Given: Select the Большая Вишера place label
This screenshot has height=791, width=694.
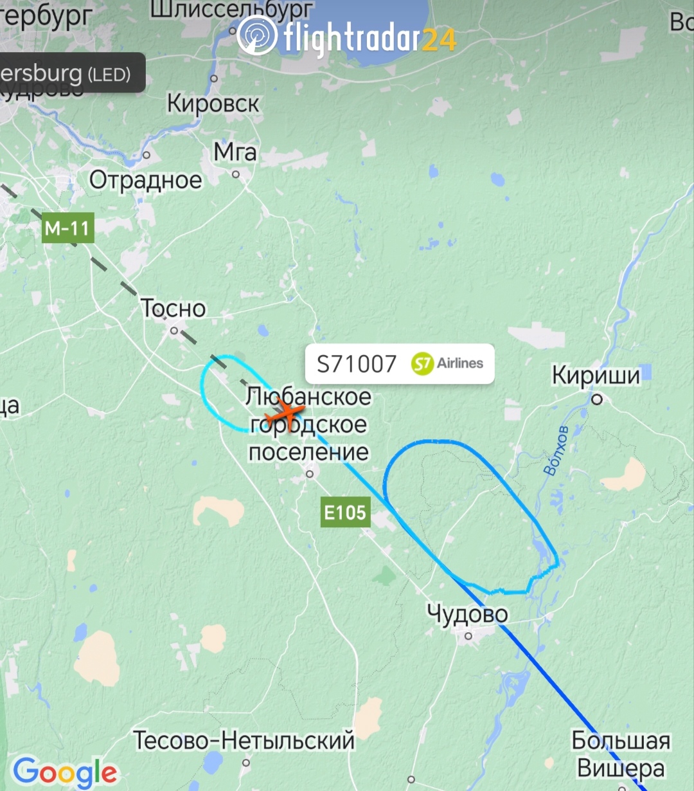Looking at the screenshot, I should (x=621, y=754).
